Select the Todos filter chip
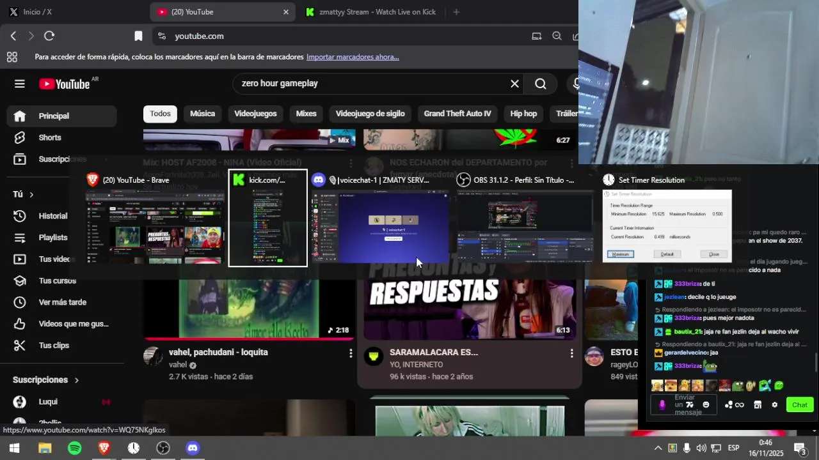 click(160, 114)
